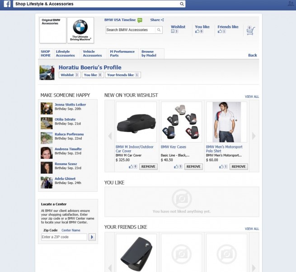Click the thumbs-up under You like header

pos(197,31)
